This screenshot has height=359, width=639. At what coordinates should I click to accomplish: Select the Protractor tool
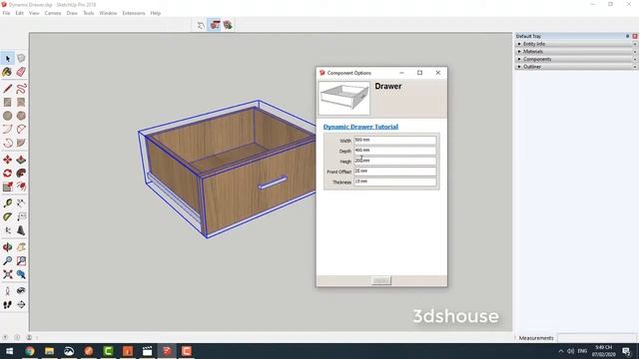tap(8, 217)
